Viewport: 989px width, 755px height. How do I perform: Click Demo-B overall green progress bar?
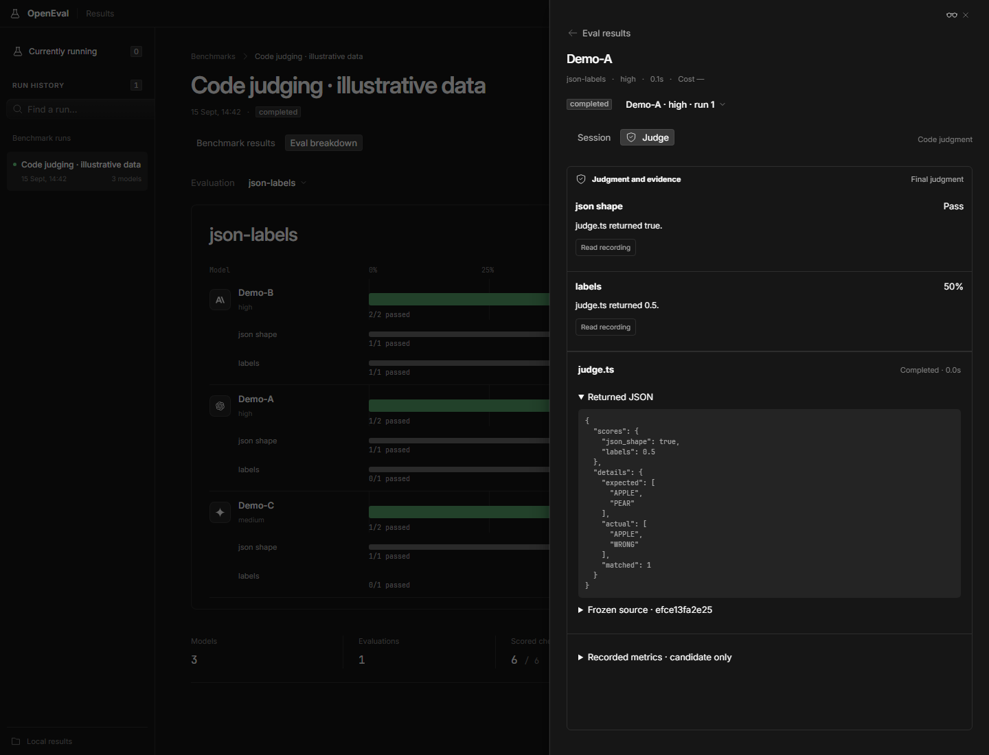tap(459, 299)
